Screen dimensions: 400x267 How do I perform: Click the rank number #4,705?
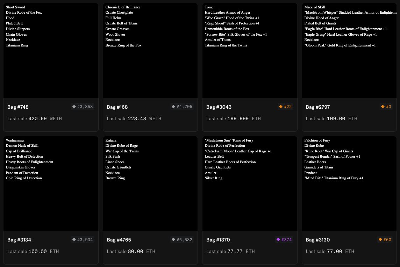(184, 107)
